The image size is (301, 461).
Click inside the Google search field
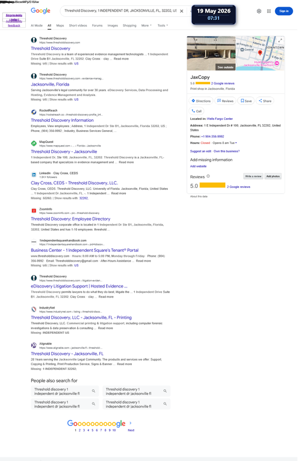click(120, 11)
